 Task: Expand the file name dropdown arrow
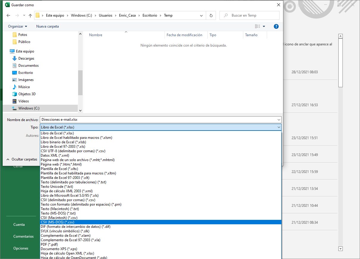tap(279, 120)
